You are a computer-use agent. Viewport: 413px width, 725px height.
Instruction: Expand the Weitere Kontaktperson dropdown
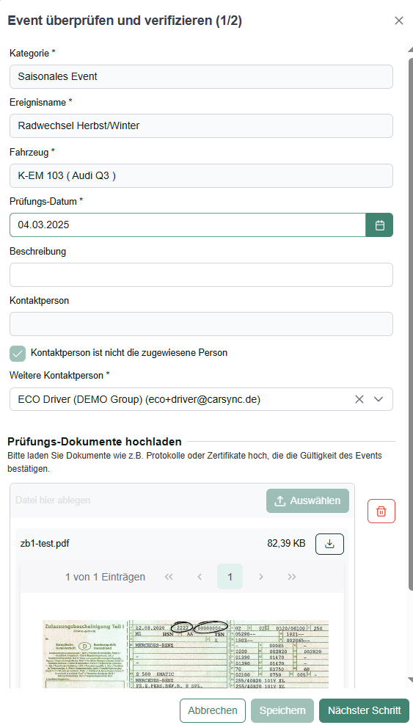click(379, 399)
